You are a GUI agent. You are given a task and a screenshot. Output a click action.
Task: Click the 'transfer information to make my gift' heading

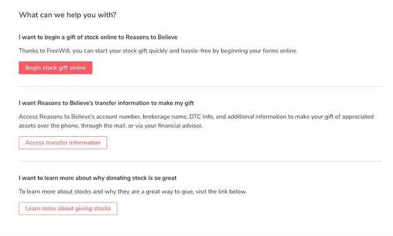point(106,103)
